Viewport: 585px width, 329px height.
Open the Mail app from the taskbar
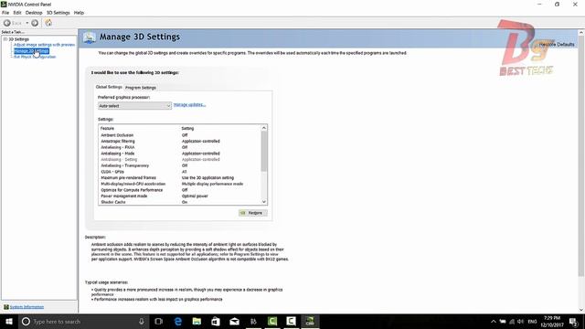click(x=234, y=321)
